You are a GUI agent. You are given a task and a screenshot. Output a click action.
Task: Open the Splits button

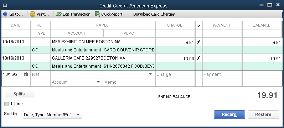tap(20, 94)
